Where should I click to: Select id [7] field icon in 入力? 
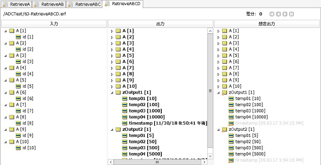[x=18, y=111]
